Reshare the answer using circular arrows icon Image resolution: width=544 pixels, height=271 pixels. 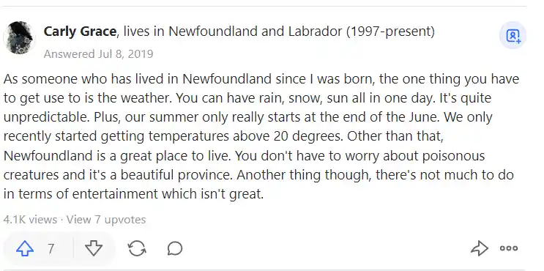tap(137, 248)
